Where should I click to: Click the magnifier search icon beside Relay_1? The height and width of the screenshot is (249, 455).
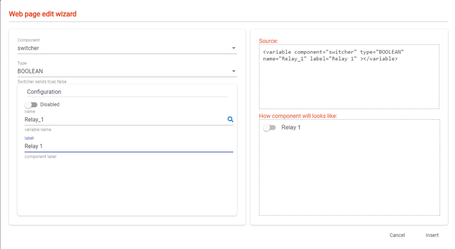coord(230,120)
